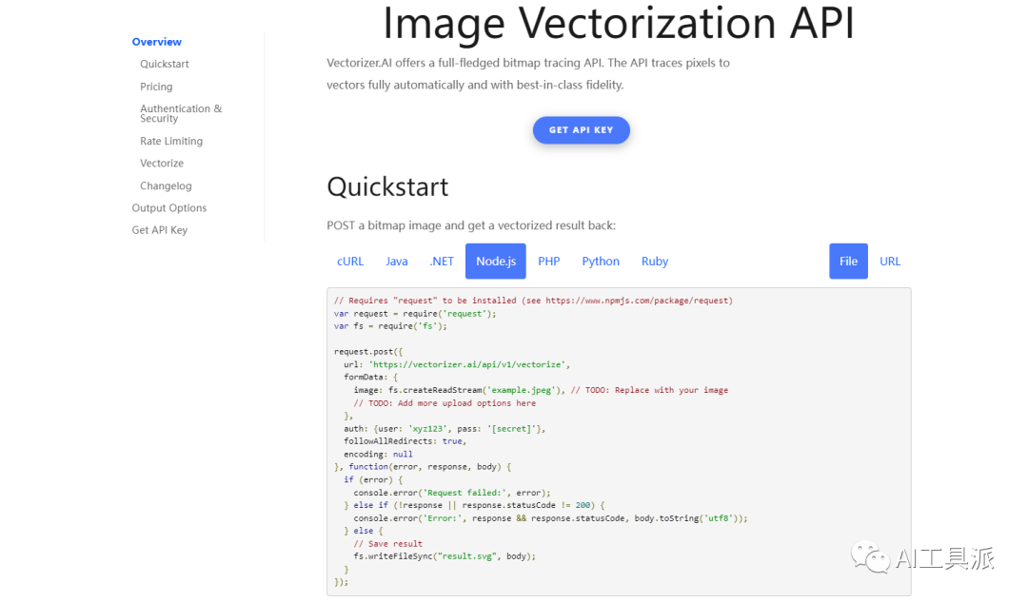This screenshot has width=1028, height=603.
Task: Click the GET API KEY button
Action: pyautogui.click(x=581, y=130)
